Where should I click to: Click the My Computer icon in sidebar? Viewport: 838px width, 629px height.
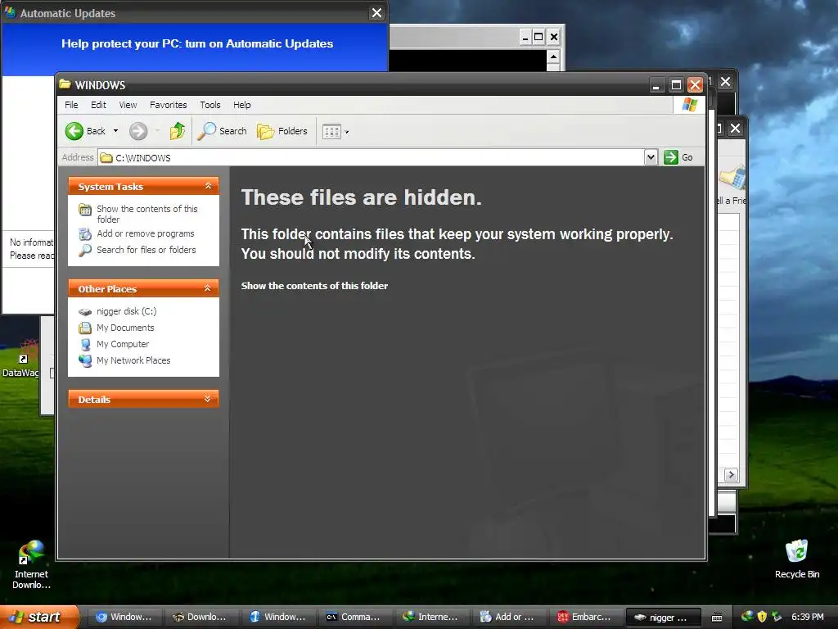click(x=85, y=345)
